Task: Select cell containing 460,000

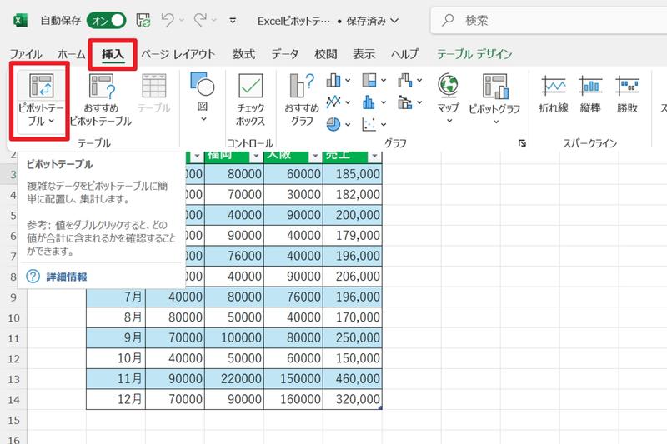Action: [353, 378]
